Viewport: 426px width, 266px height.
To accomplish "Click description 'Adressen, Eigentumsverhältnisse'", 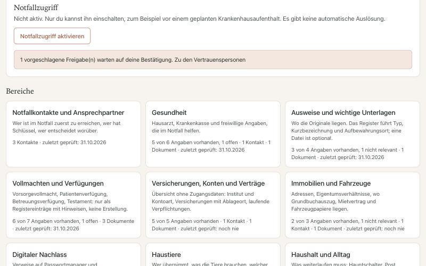I will click(335, 202).
